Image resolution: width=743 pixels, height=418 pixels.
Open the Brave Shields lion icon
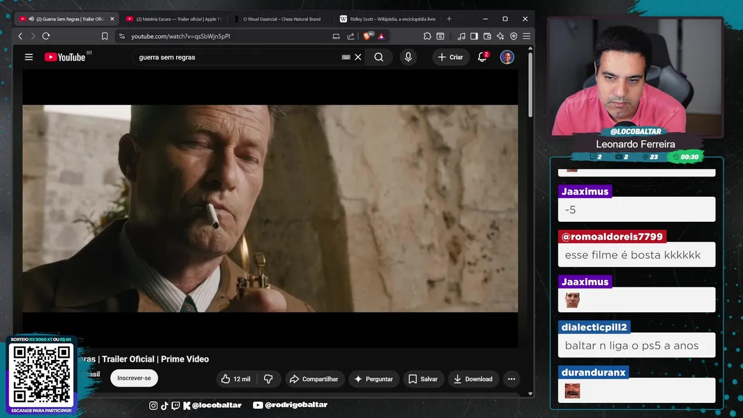pos(367,36)
